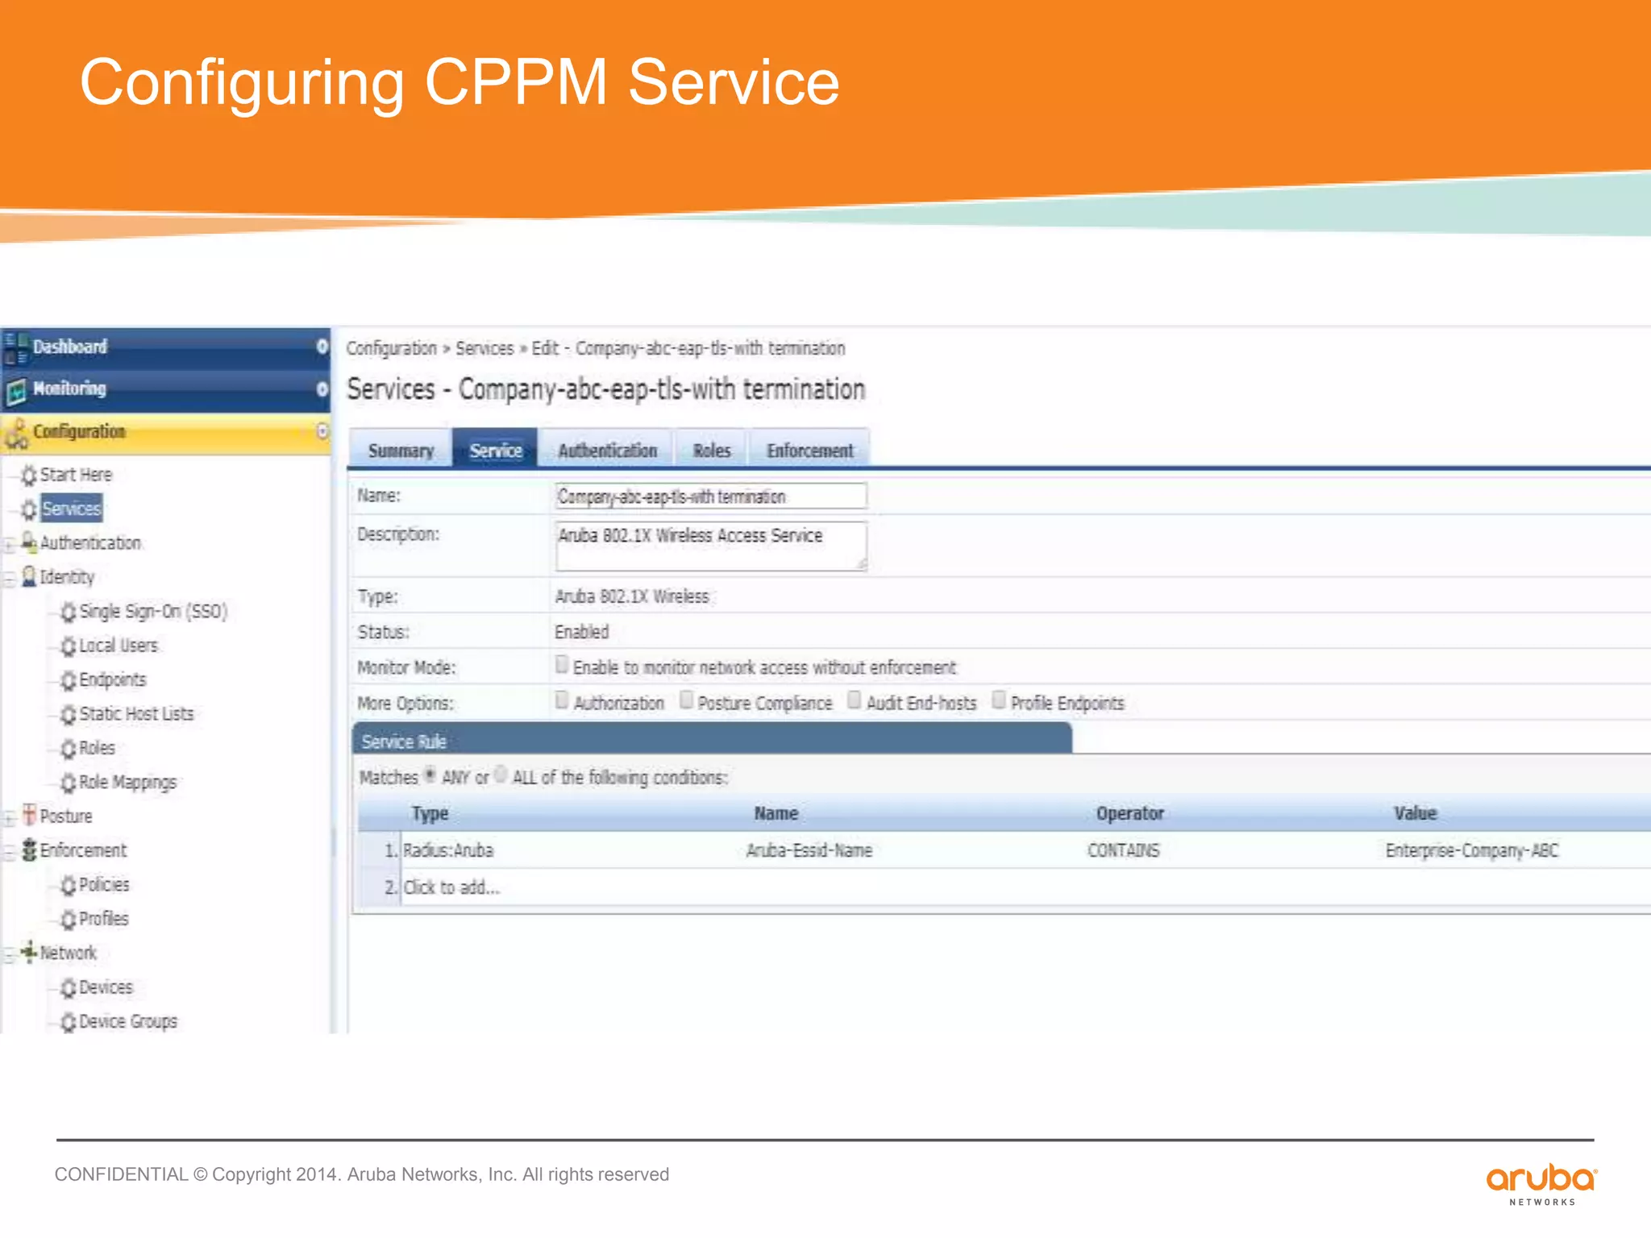This screenshot has height=1238, width=1651.
Task: Open Role Mappings in sidebar
Action: pos(127,783)
